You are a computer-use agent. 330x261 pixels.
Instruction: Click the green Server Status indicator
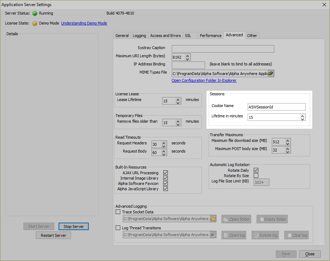coord(35,14)
